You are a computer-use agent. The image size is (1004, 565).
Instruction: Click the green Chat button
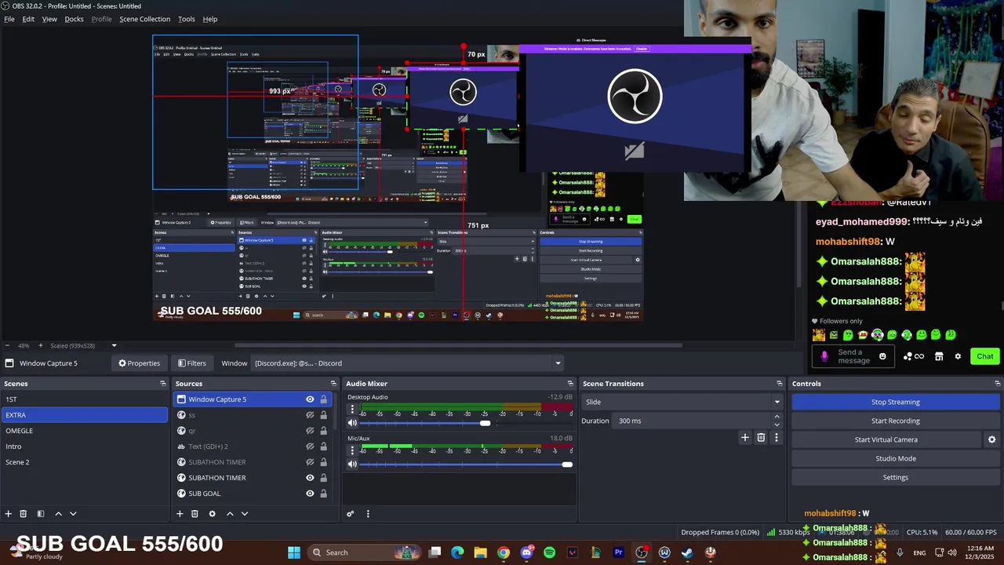[x=985, y=356]
